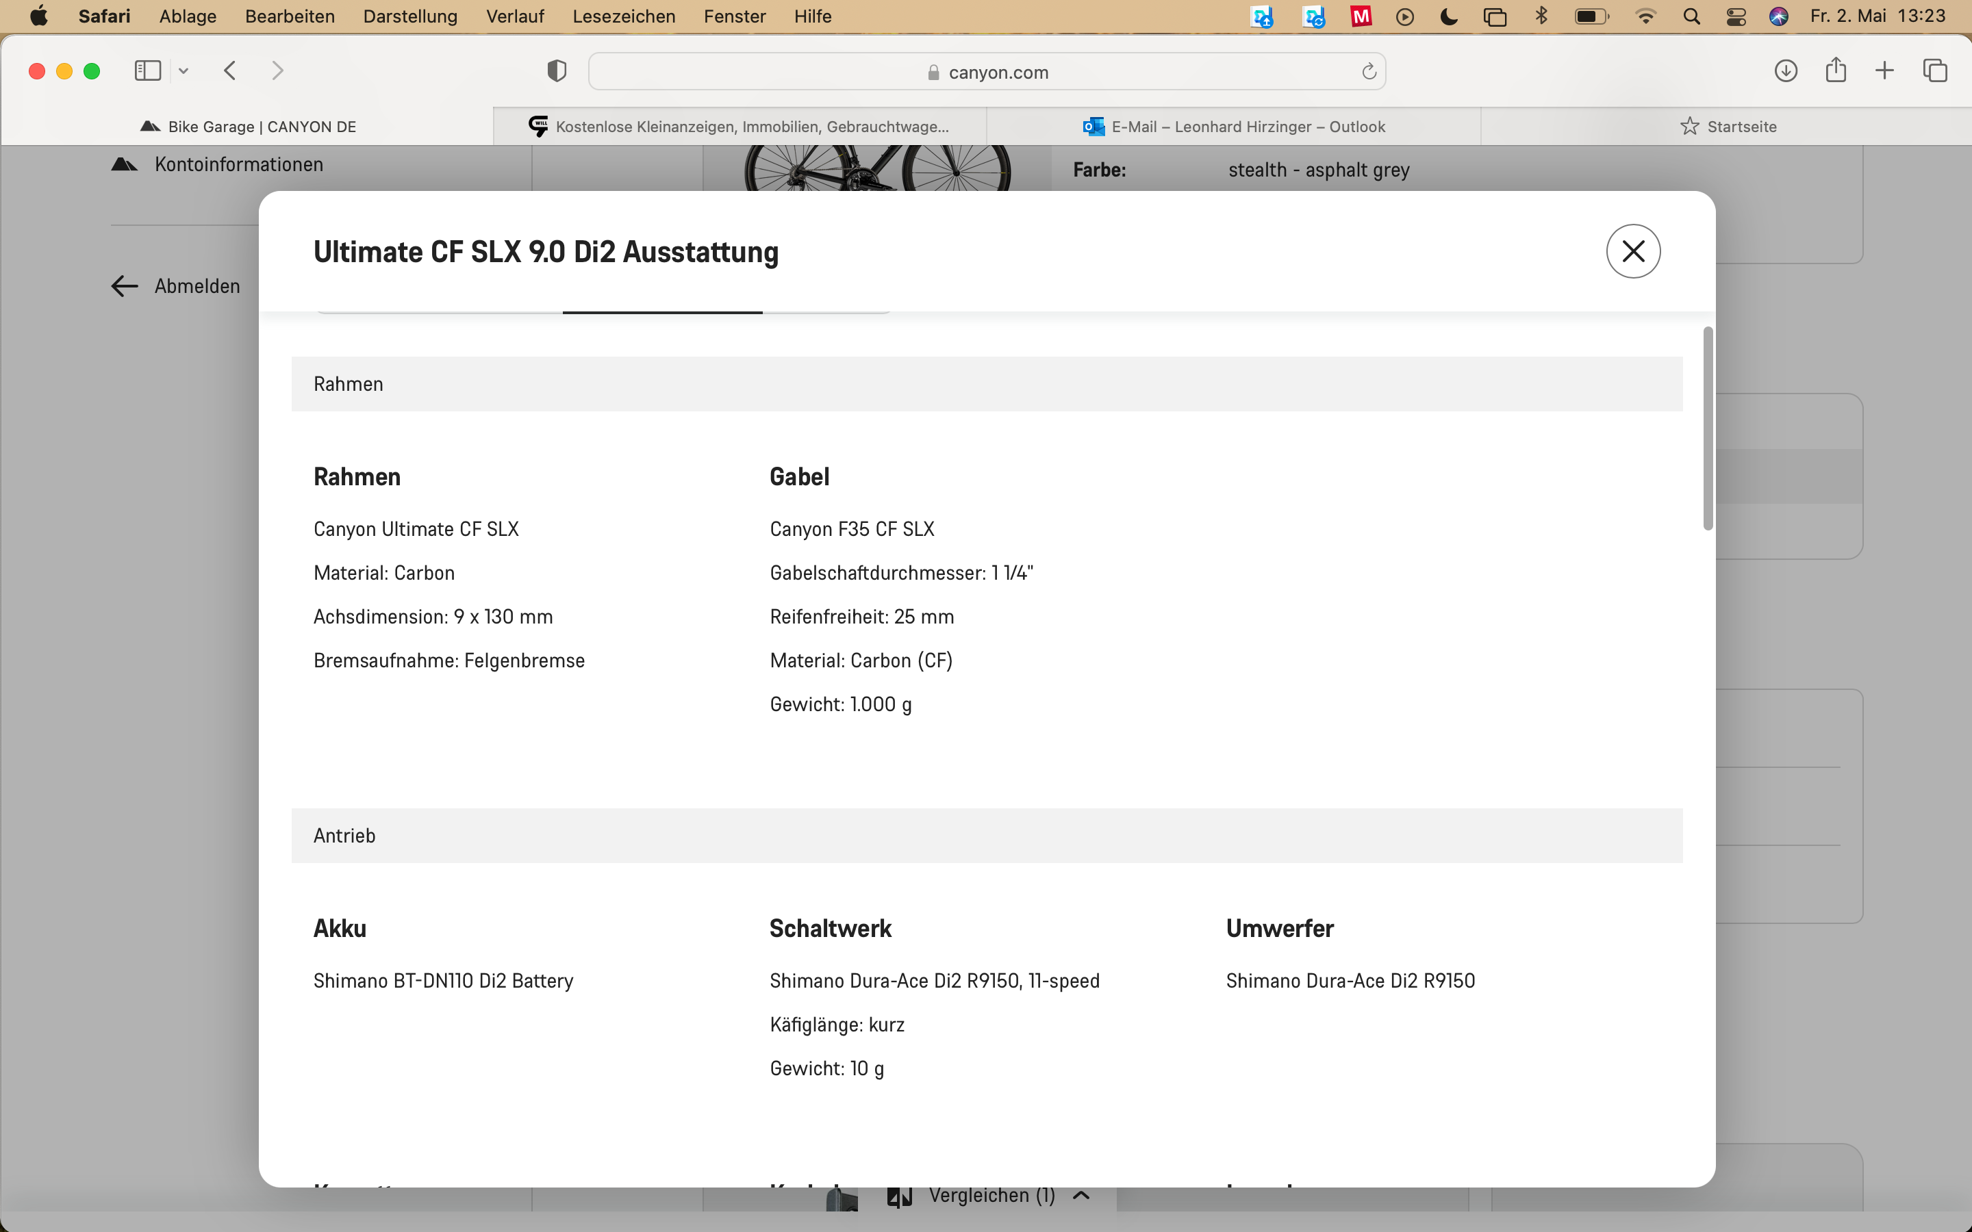Viewport: 1972px width, 1232px height.
Task: Click the Share icon in toolbar
Action: [x=1835, y=70]
